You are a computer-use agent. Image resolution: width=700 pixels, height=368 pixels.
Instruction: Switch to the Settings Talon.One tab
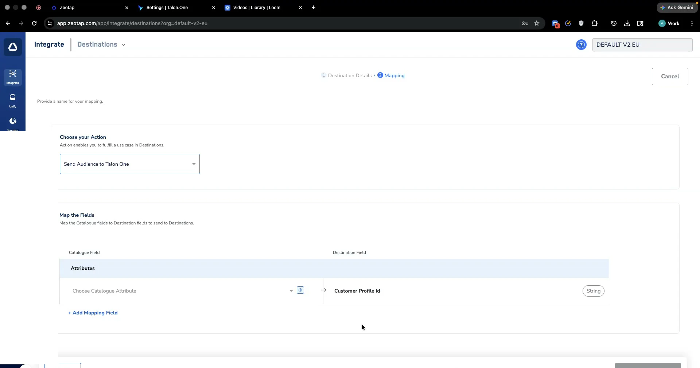tap(176, 7)
